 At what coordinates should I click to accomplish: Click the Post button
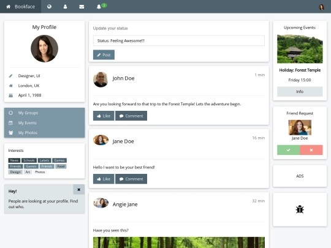[x=104, y=55]
